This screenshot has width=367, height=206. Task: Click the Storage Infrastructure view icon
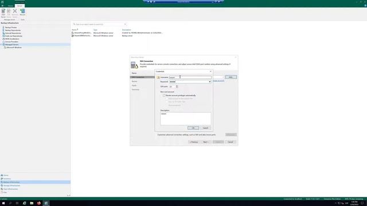click(x=2, y=185)
